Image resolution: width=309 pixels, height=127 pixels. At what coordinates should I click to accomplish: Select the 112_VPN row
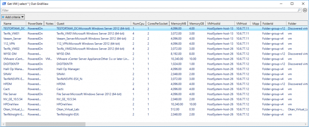coord(154,44)
